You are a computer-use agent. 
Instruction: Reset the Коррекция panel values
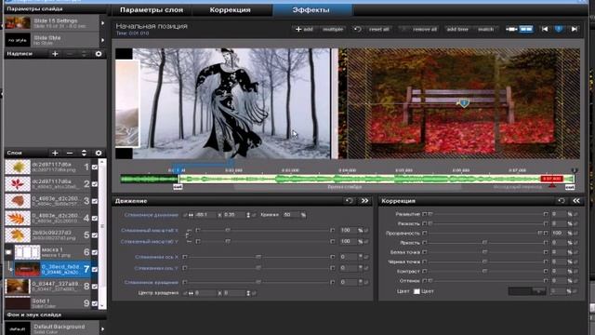(562, 201)
